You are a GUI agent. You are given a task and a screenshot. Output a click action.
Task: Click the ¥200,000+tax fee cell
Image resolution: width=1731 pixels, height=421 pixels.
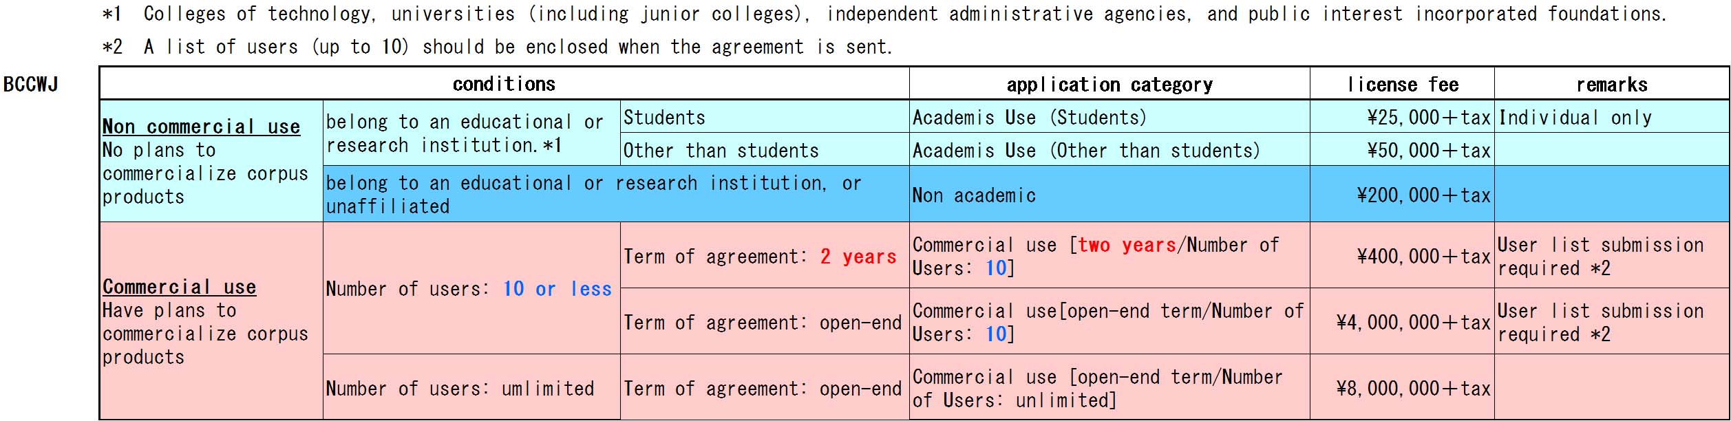coord(1423,195)
